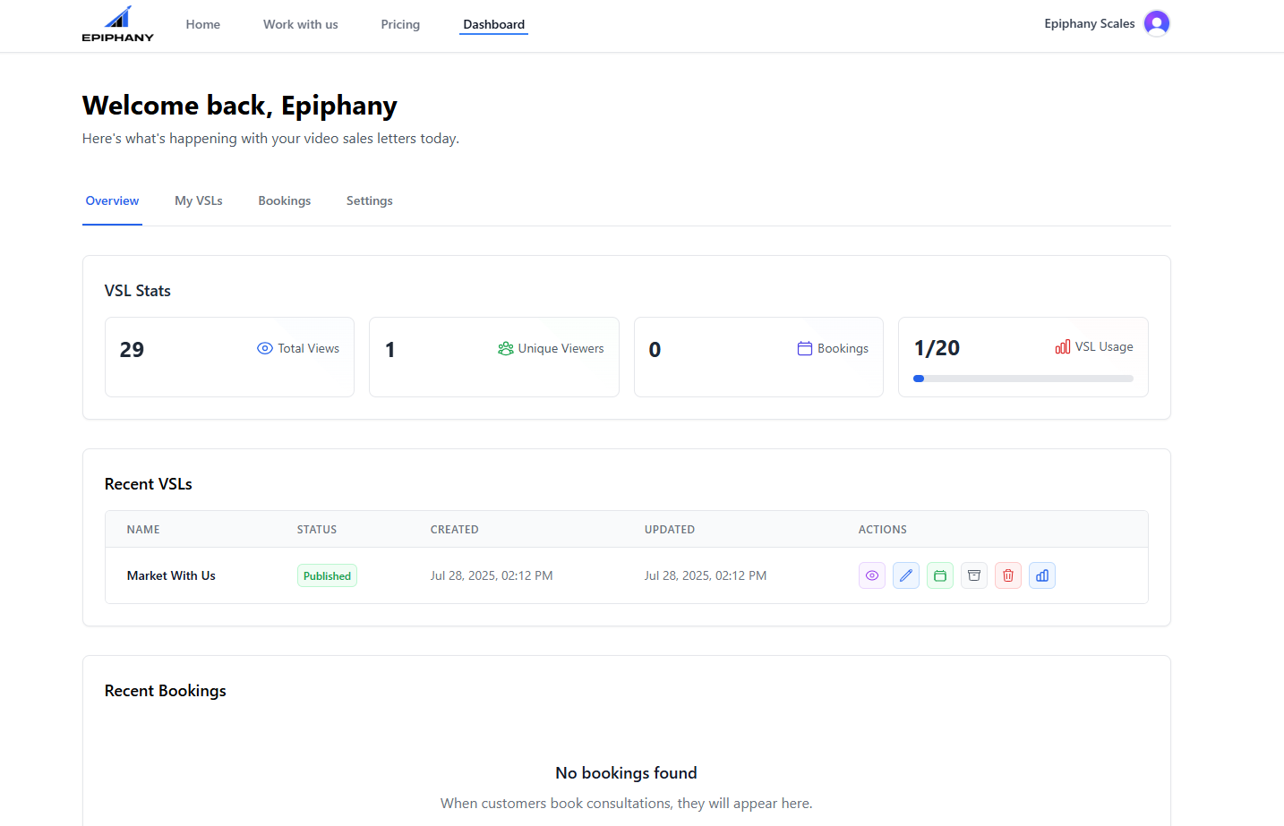Go to the Home nav link
Screen dimensions: 1284x826
click(x=203, y=24)
